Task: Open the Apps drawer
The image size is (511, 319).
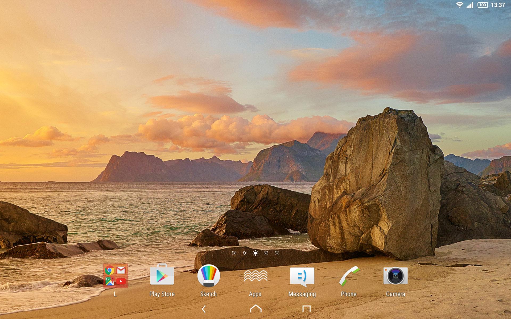Action: click(256, 276)
